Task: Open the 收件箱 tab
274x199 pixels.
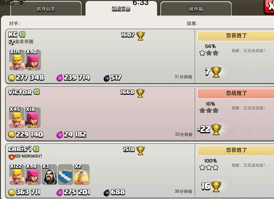Action: point(196,9)
